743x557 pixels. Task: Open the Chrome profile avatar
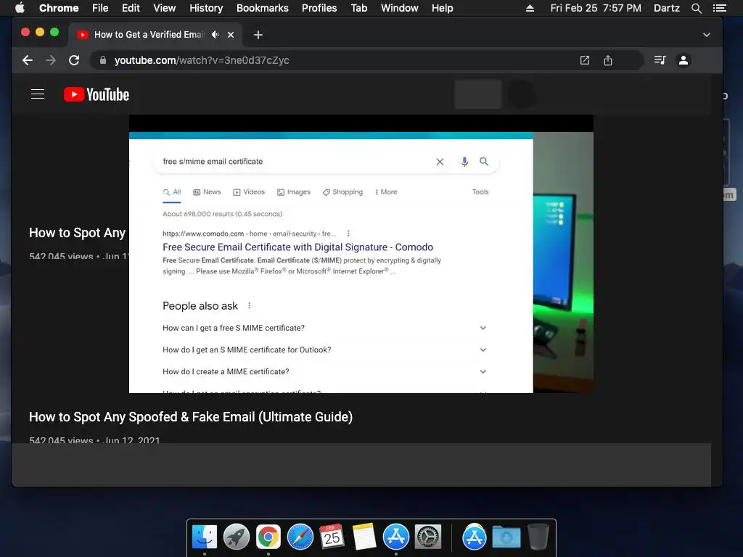coord(684,60)
